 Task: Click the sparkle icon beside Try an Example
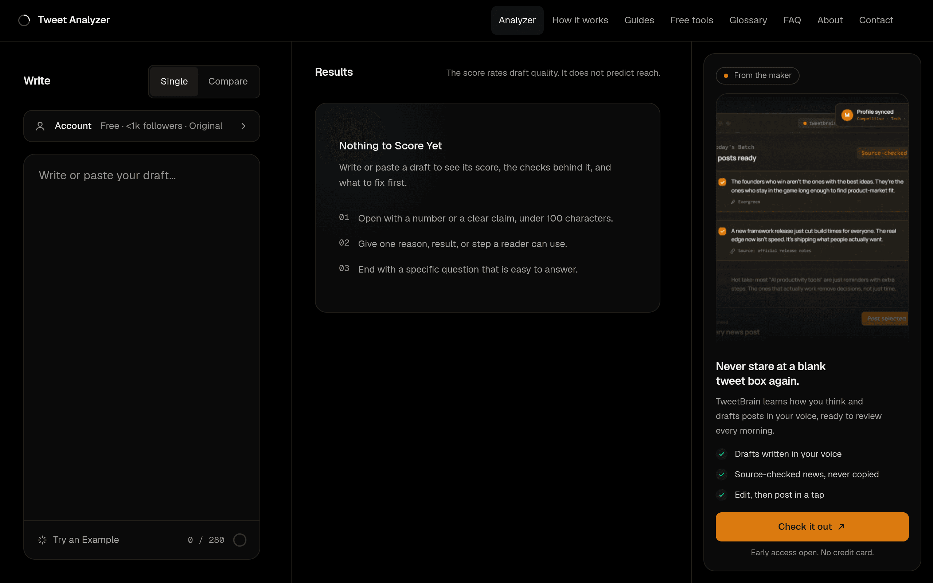tap(42, 540)
